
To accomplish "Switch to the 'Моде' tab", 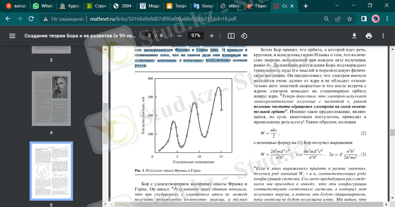I will coord(150,6).
